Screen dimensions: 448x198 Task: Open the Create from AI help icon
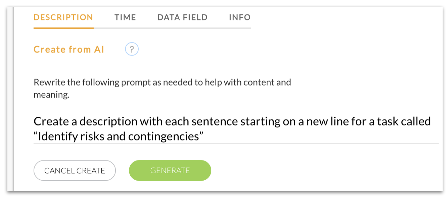(132, 50)
